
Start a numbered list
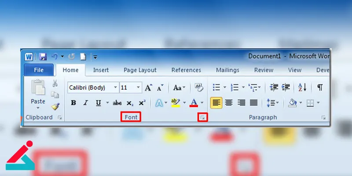235,87
